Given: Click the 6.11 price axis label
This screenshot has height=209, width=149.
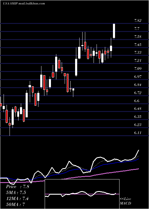Looking at the screenshot, I should coord(138,133).
